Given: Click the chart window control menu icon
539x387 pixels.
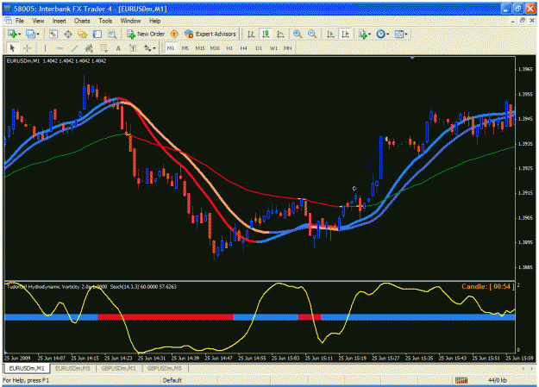Looking at the screenshot, I should tap(8, 21).
